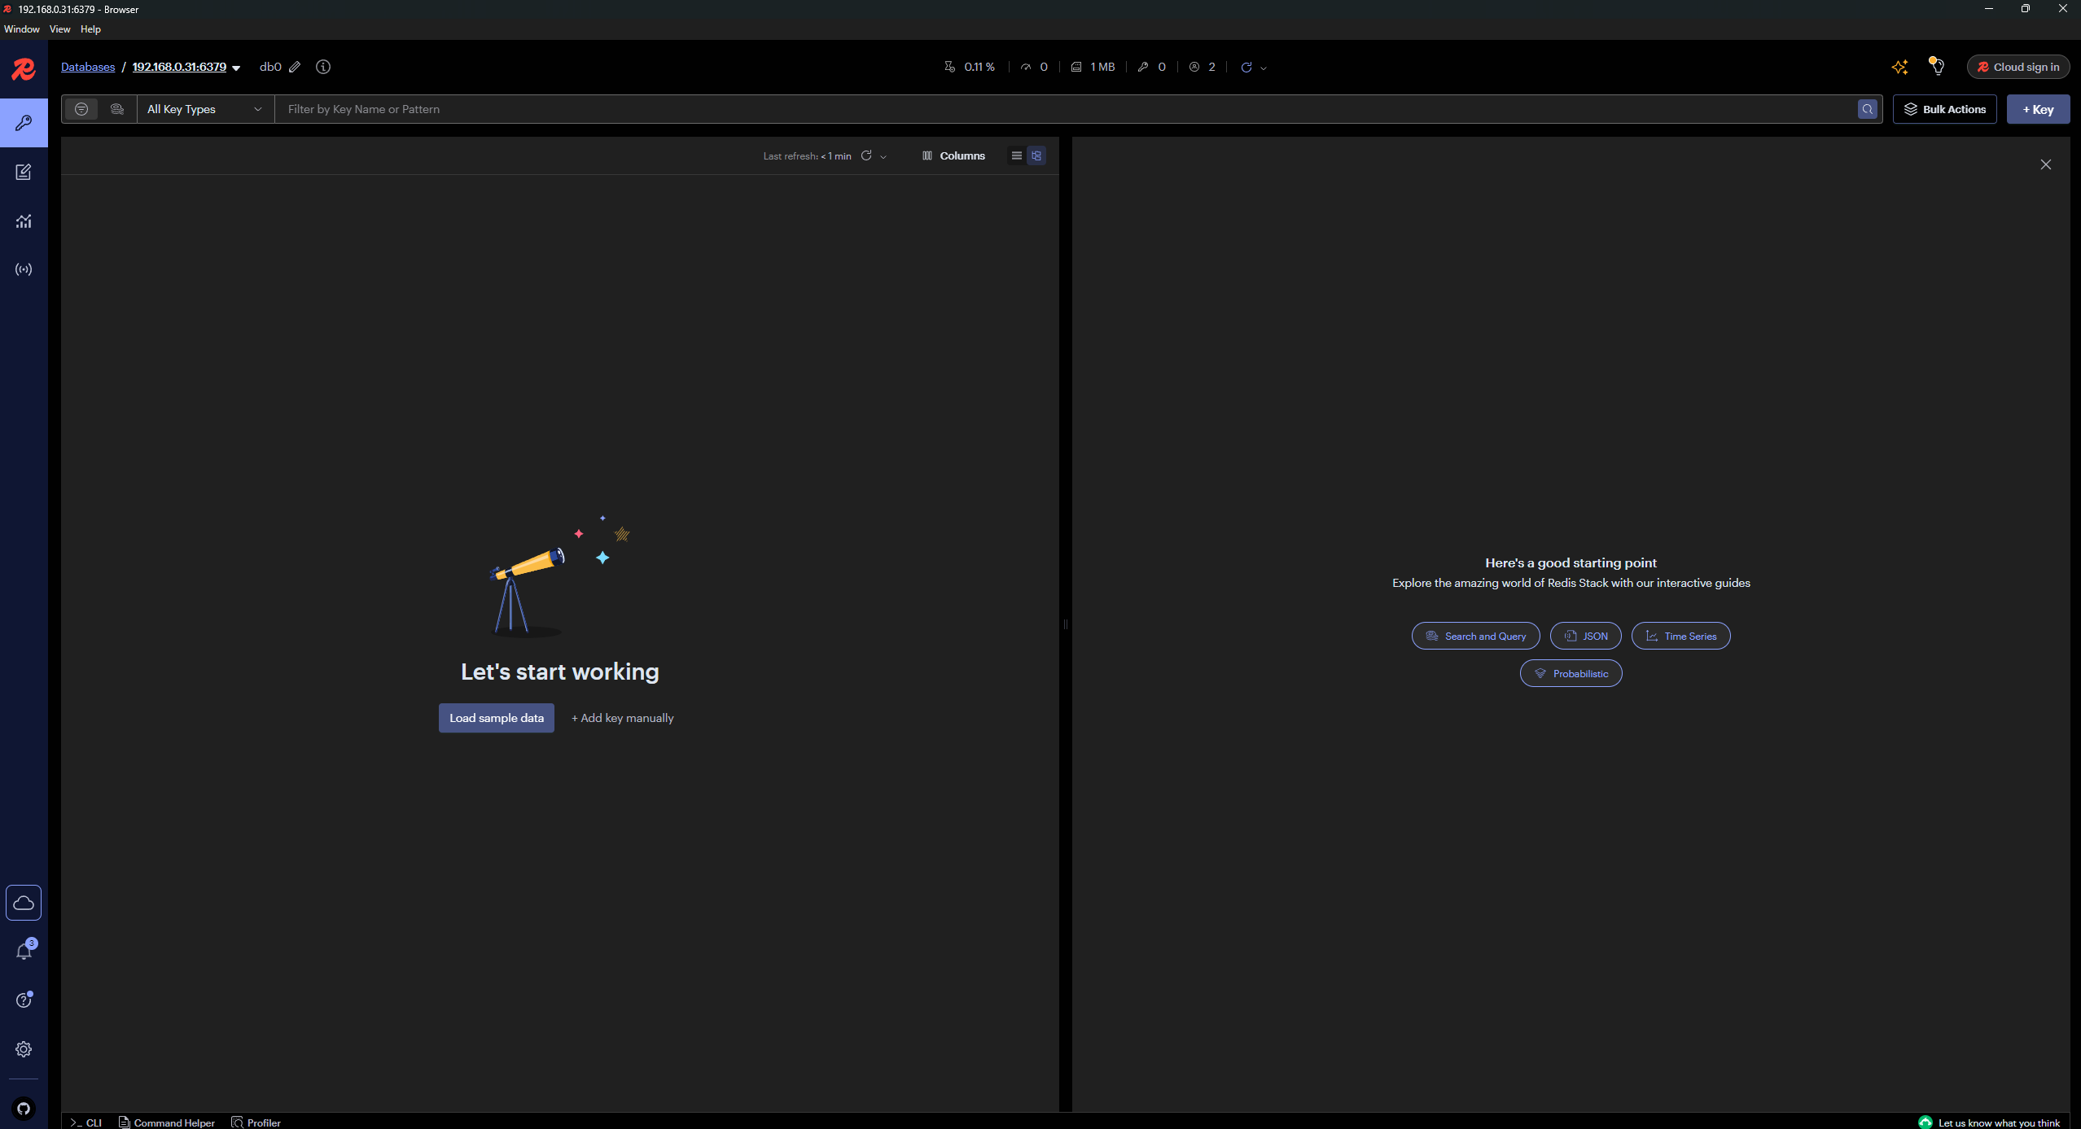Open the JSON guide
2081x1129 pixels.
(x=1586, y=636)
